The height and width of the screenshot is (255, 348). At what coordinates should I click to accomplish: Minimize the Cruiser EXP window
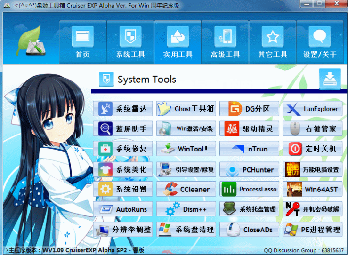[x=307, y=4]
